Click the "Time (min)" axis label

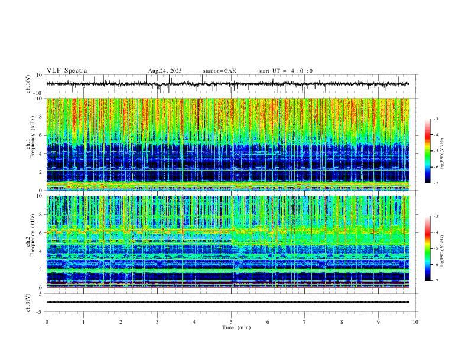pyautogui.click(x=236, y=327)
